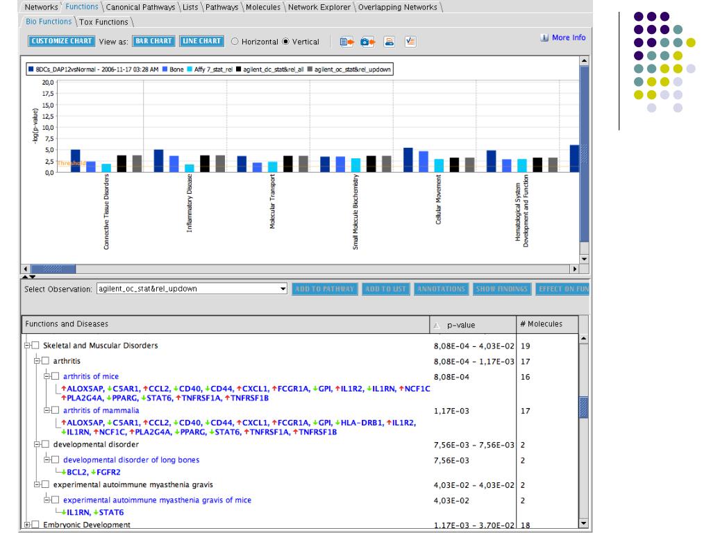The height and width of the screenshot is (533, 711).
Task: Select the Horizontal radio button
Action: tap(235, 42)
